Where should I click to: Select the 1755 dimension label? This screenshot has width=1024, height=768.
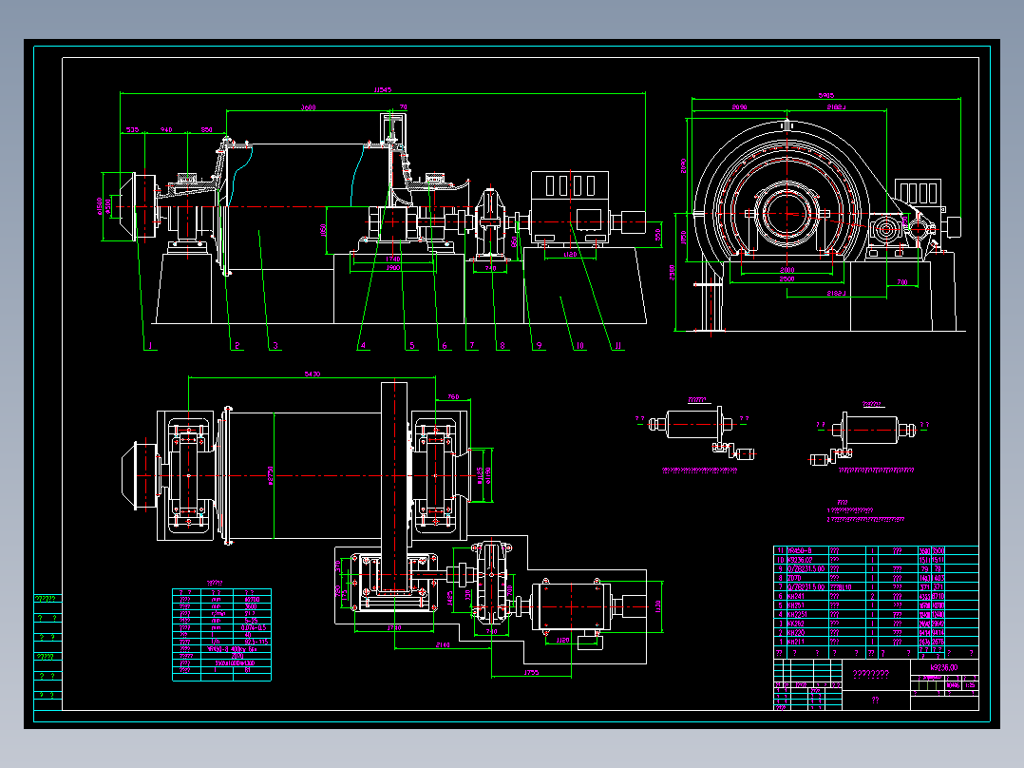point(532,673)
